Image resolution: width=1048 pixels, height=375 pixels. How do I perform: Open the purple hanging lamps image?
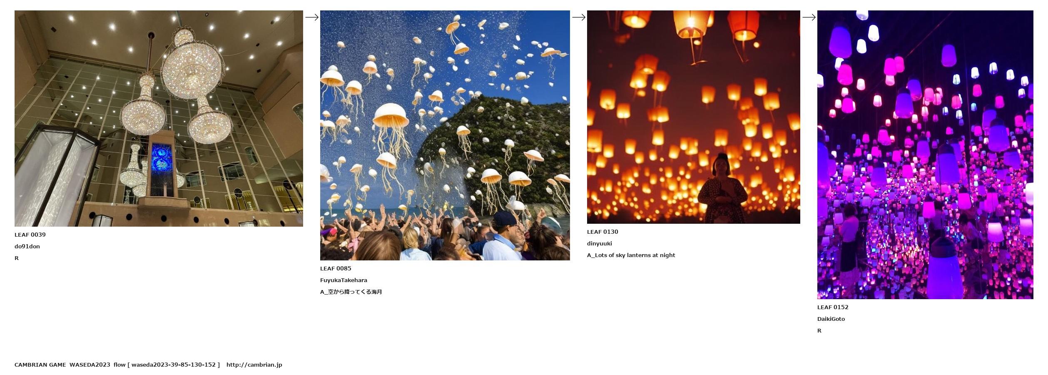925,155
